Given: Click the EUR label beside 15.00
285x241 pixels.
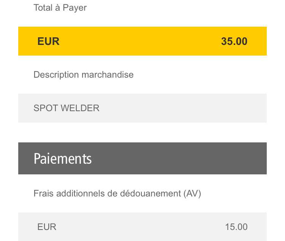Looking at the screenshot, I should (x=47, y=227).
